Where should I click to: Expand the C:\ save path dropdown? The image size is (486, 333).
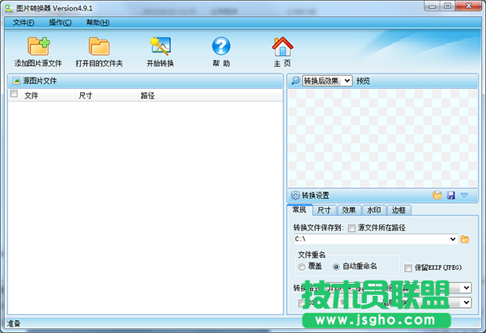pos(453,239)
